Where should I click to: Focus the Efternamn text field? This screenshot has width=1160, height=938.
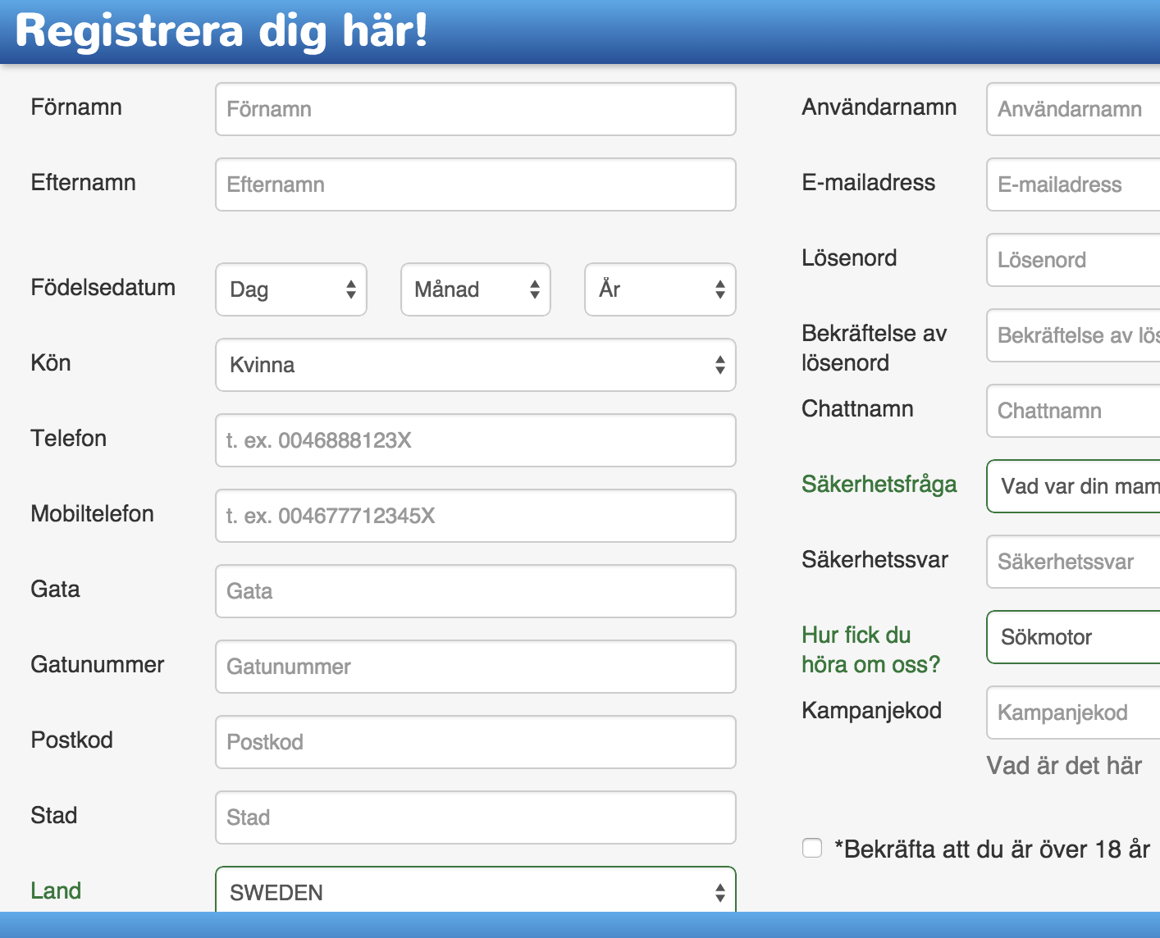[x=475, y=184]
